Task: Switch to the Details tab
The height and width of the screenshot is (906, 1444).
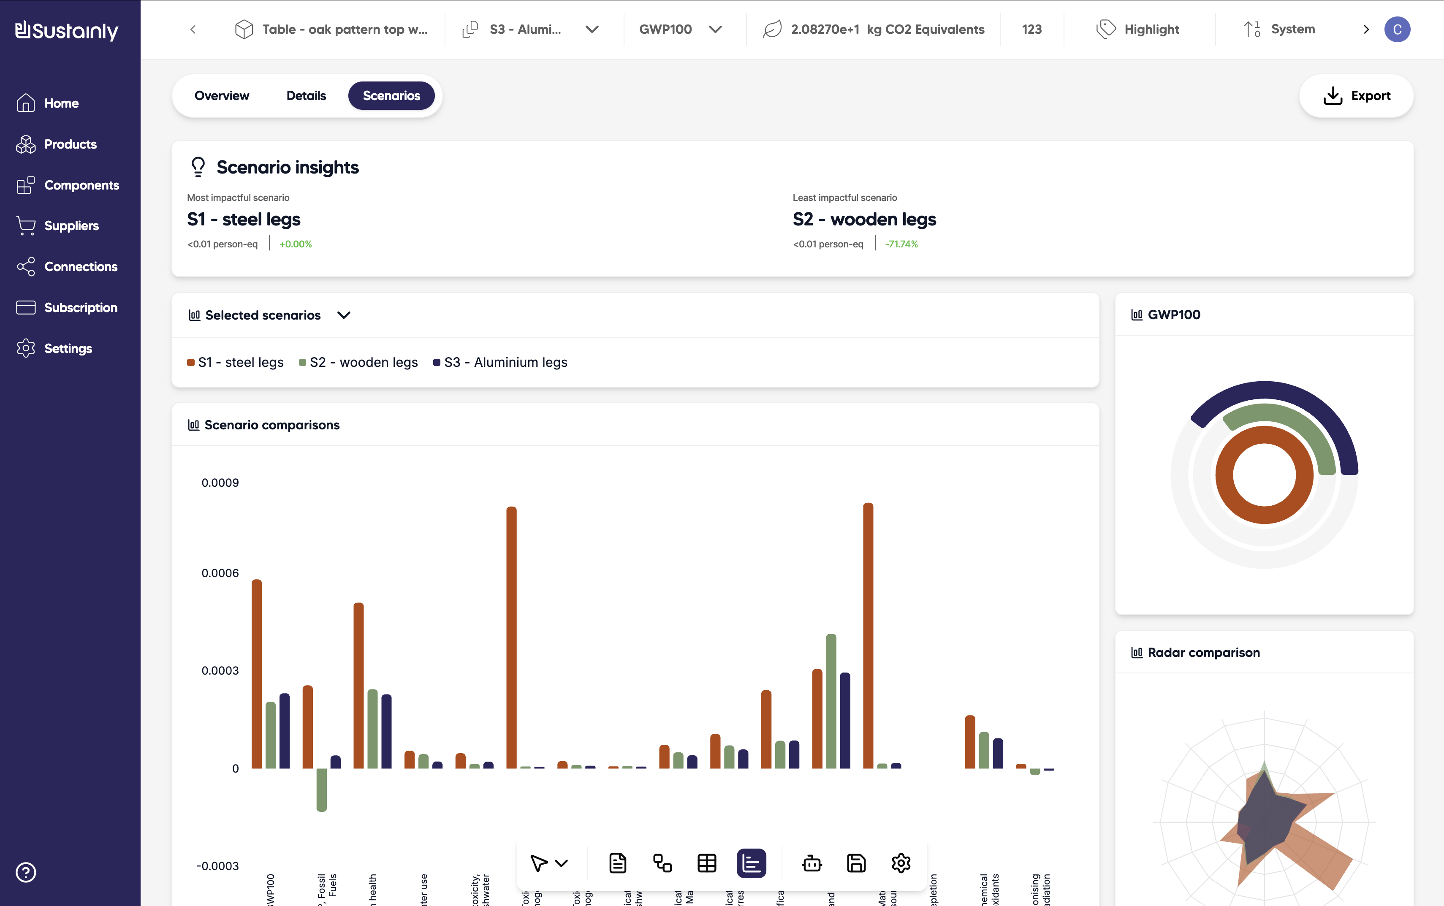Action: [306, 96]
